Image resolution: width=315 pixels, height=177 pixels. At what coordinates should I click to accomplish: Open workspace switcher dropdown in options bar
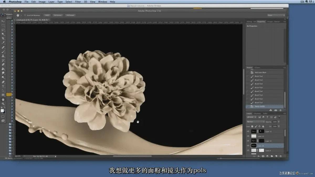tap(276, 15)
